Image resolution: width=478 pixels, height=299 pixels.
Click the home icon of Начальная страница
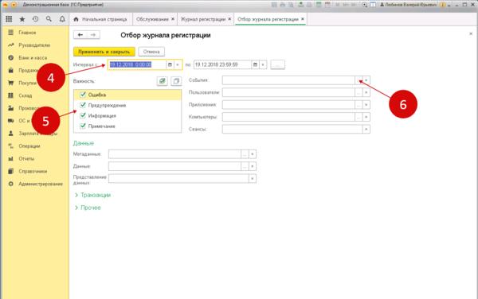[x=76, y=19]
